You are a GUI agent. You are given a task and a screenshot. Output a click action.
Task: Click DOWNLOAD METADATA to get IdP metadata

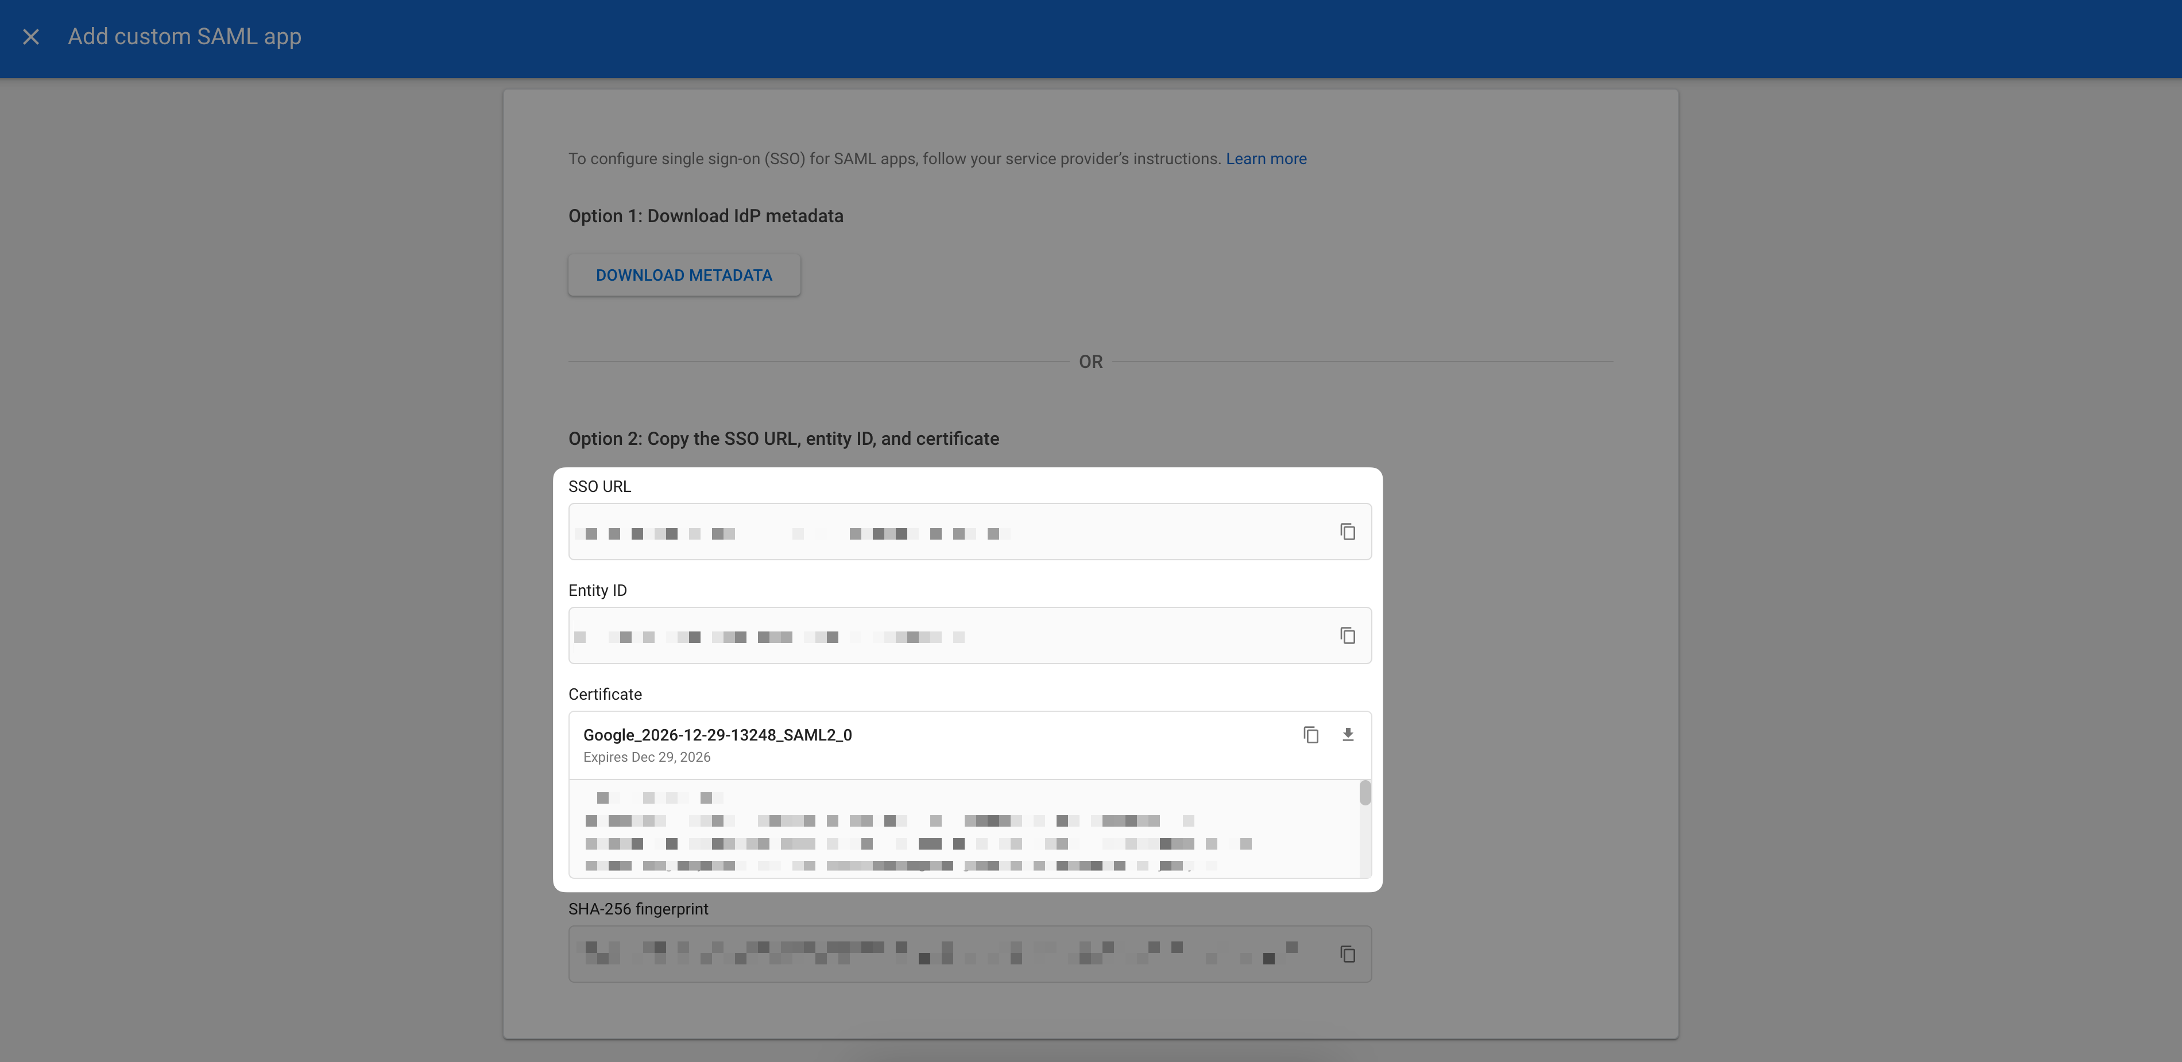683,274
